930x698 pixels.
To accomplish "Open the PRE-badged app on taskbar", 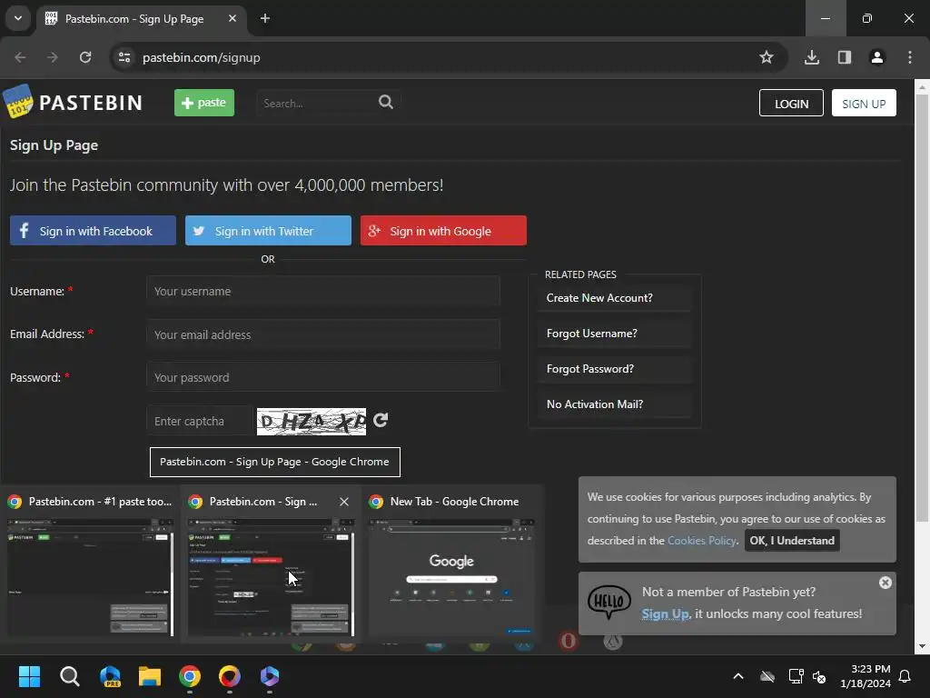I will (110, 676).
